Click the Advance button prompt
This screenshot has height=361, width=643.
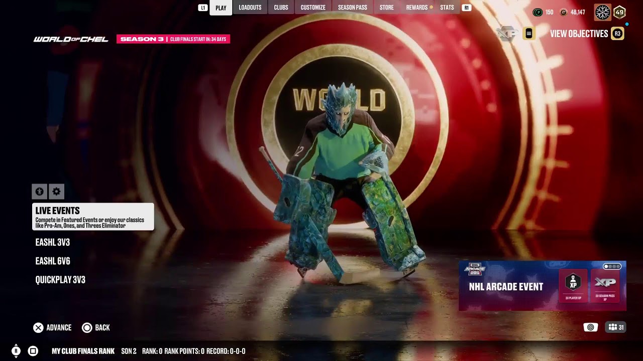(x=52, y=327)
